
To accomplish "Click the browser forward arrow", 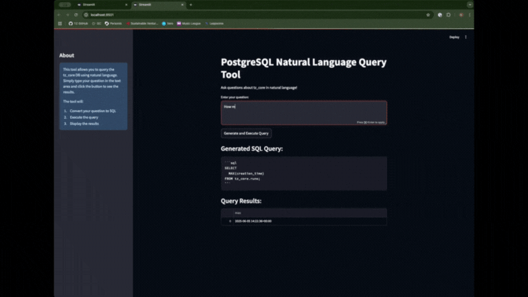I will (x=67, y=15).
